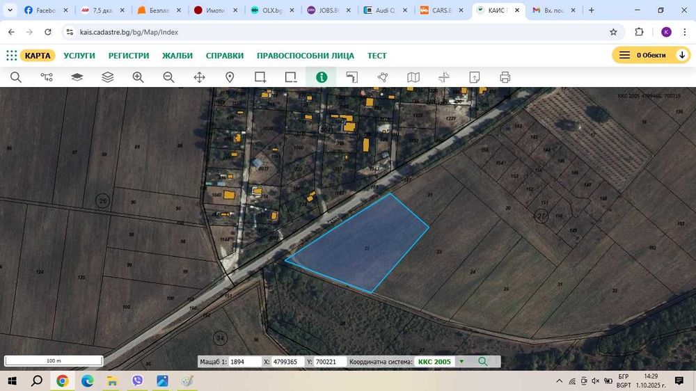This screenshot has height=391, width=696.
Task: Open Viber from taskbar
Action: 138,381
